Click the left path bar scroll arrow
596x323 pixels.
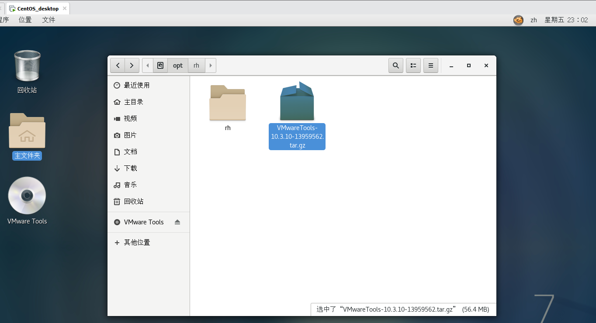(x=148, y=65)
